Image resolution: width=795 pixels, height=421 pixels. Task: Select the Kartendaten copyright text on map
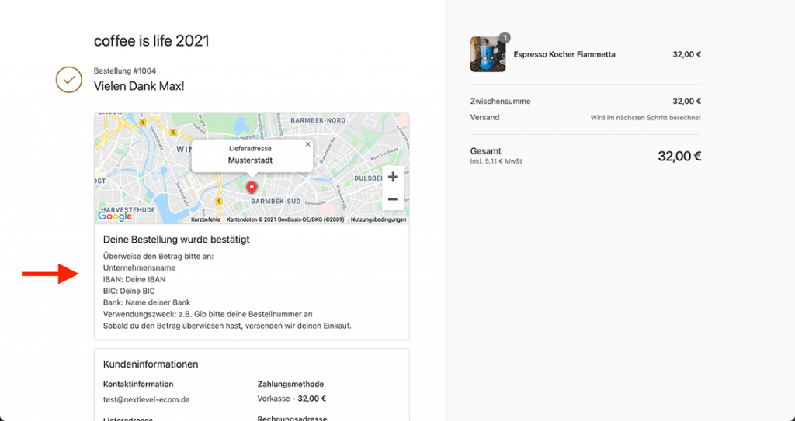pos(286,220)
